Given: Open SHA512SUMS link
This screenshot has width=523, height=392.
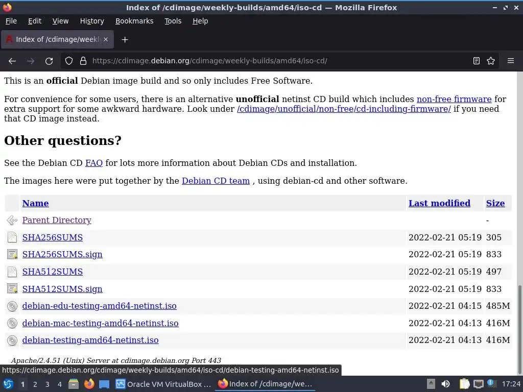Looking at the screenshot, I should pos(53,272).
